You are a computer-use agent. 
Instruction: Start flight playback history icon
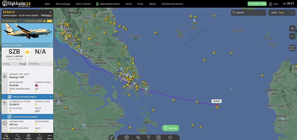click(170, 138)
